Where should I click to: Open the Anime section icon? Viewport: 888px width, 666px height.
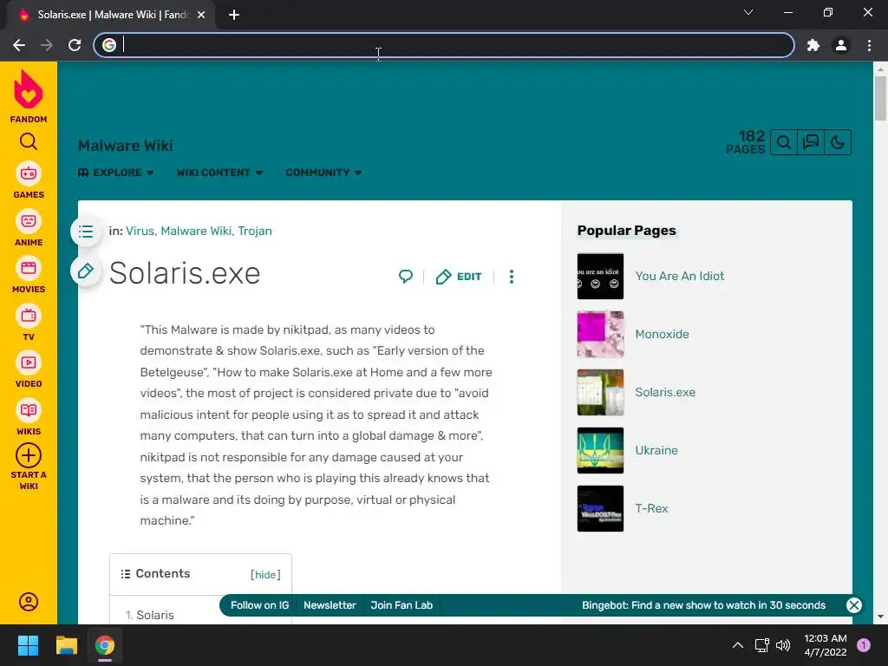tap(29, 221)
